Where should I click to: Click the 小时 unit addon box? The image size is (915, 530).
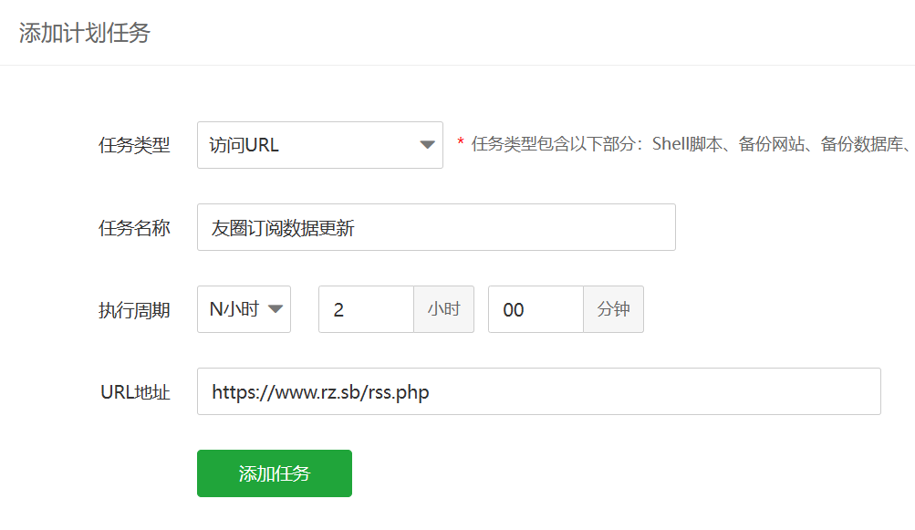443,309
